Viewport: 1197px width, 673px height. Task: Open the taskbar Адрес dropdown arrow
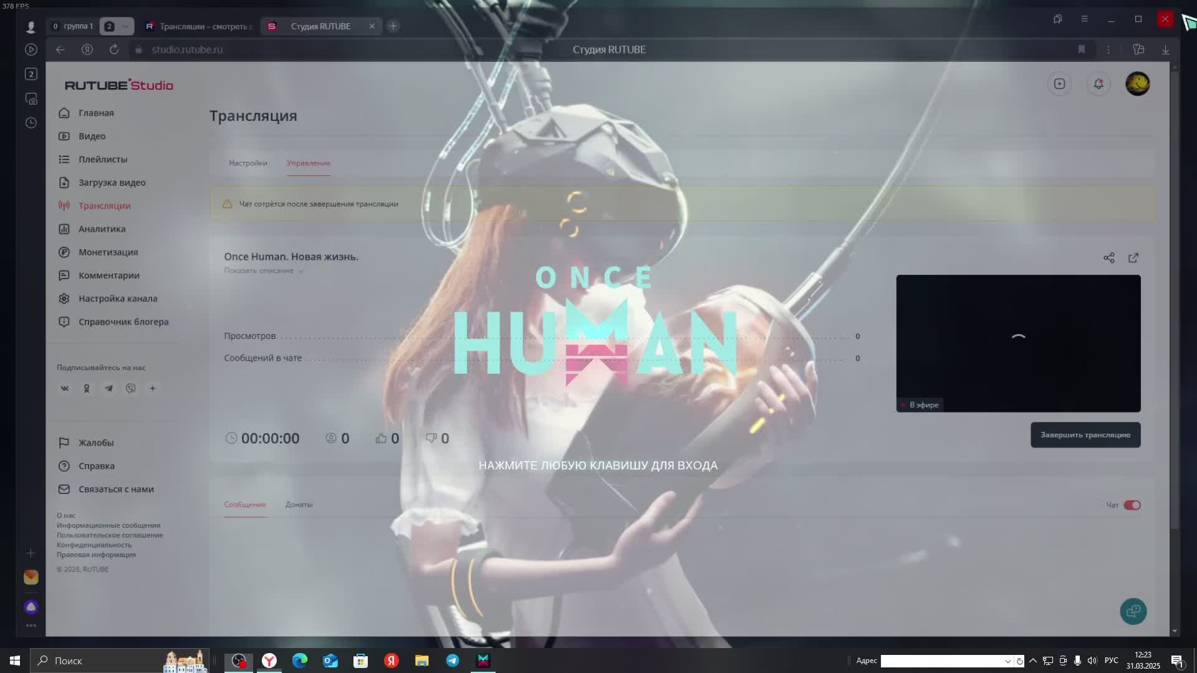[x=1007, y=661]
